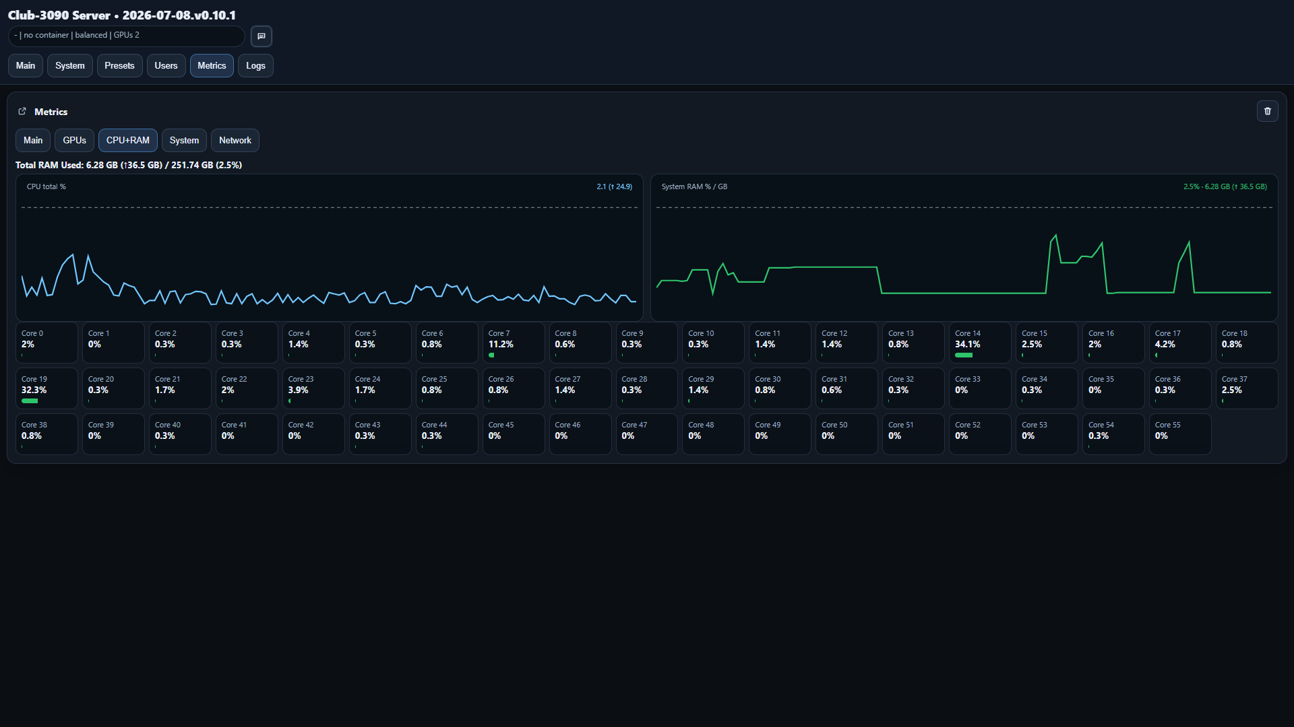Open the top Main tab
This screenshot has width=1294, height=727.
(26, 66)
